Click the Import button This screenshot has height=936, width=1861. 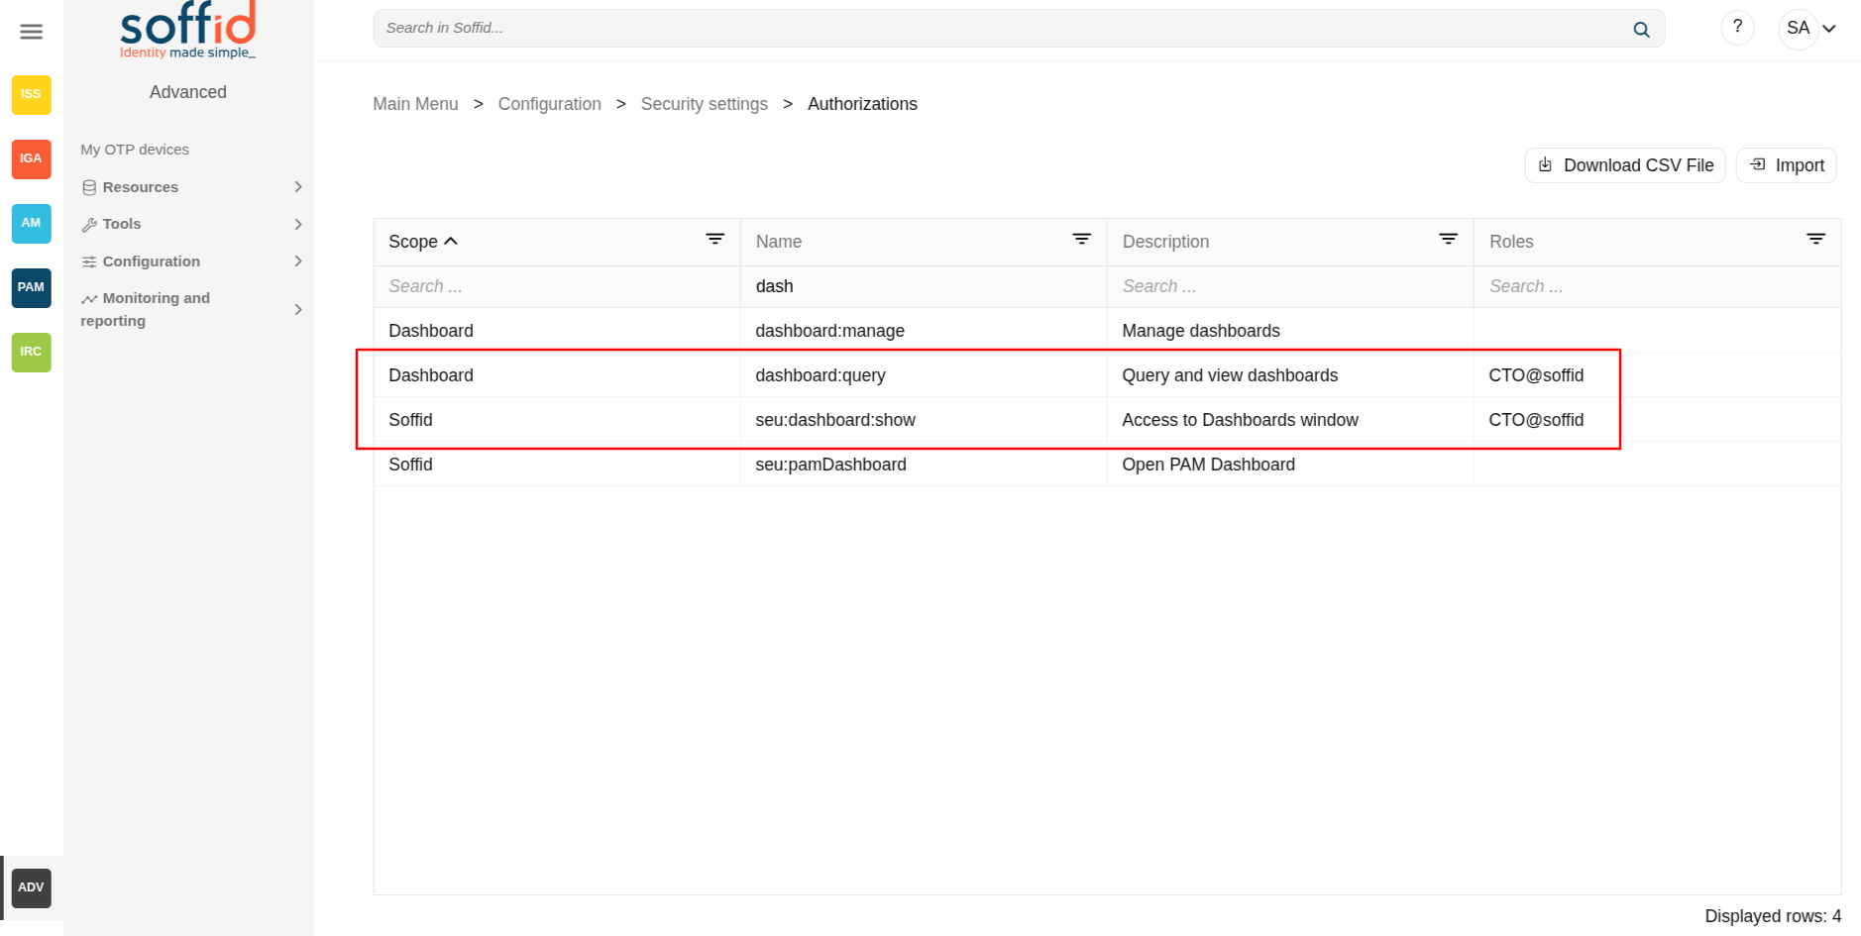[x=1786, y=165]
